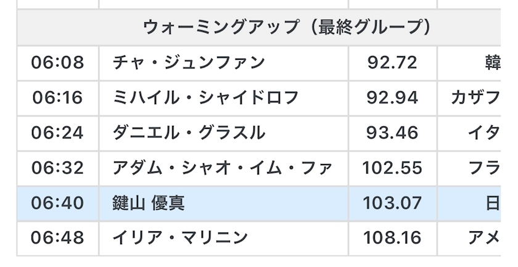Click the 103.07 score cell
Viewport: 518px width, 267px height.
[392, 203]
